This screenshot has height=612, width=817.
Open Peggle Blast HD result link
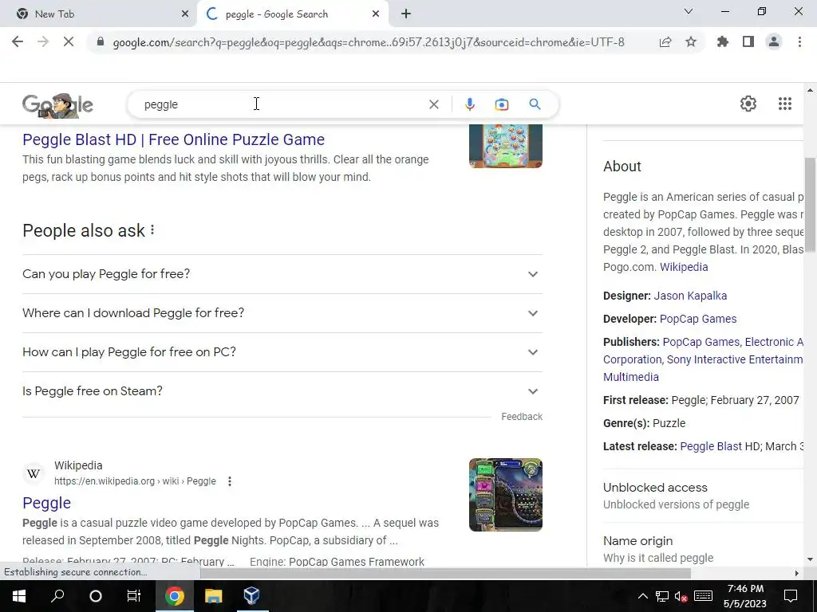[173, 139]
